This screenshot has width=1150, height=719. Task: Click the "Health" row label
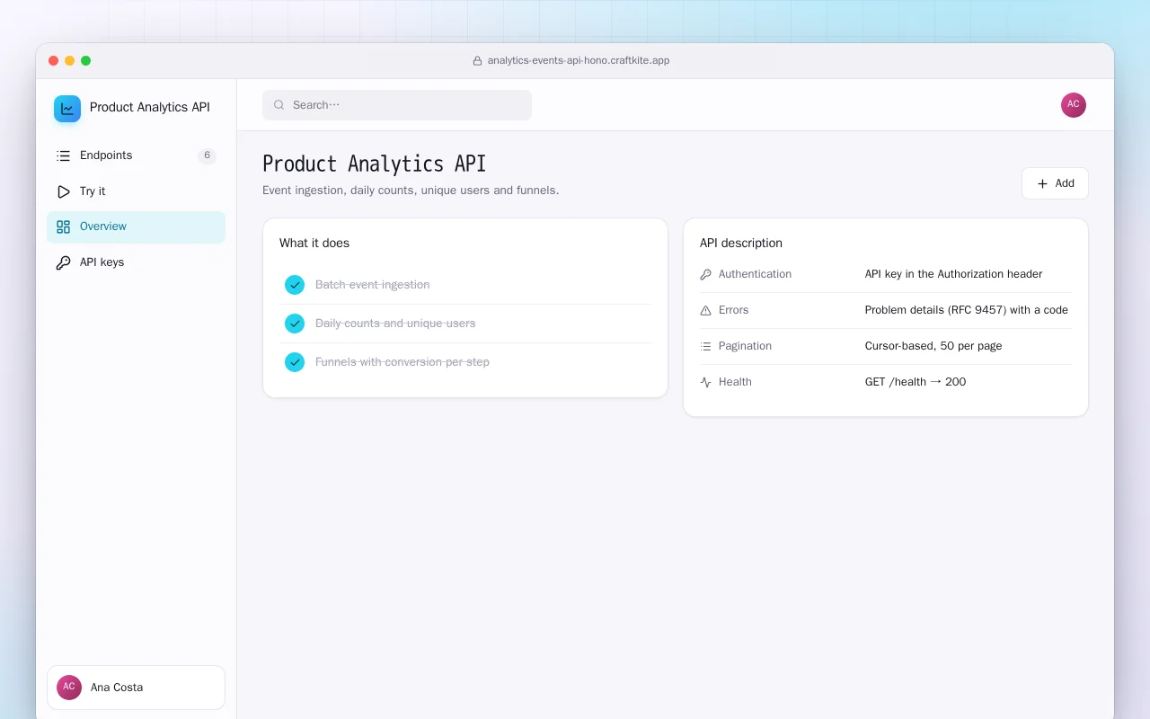click(735, 382)
